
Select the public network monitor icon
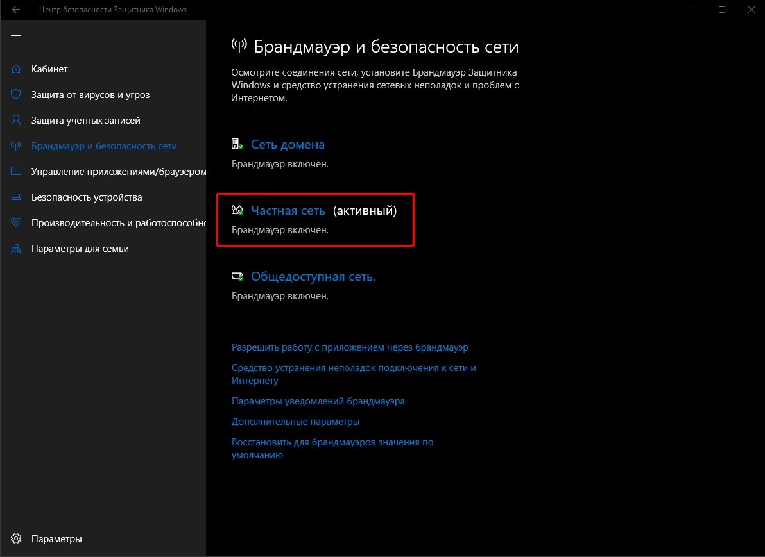237,276
